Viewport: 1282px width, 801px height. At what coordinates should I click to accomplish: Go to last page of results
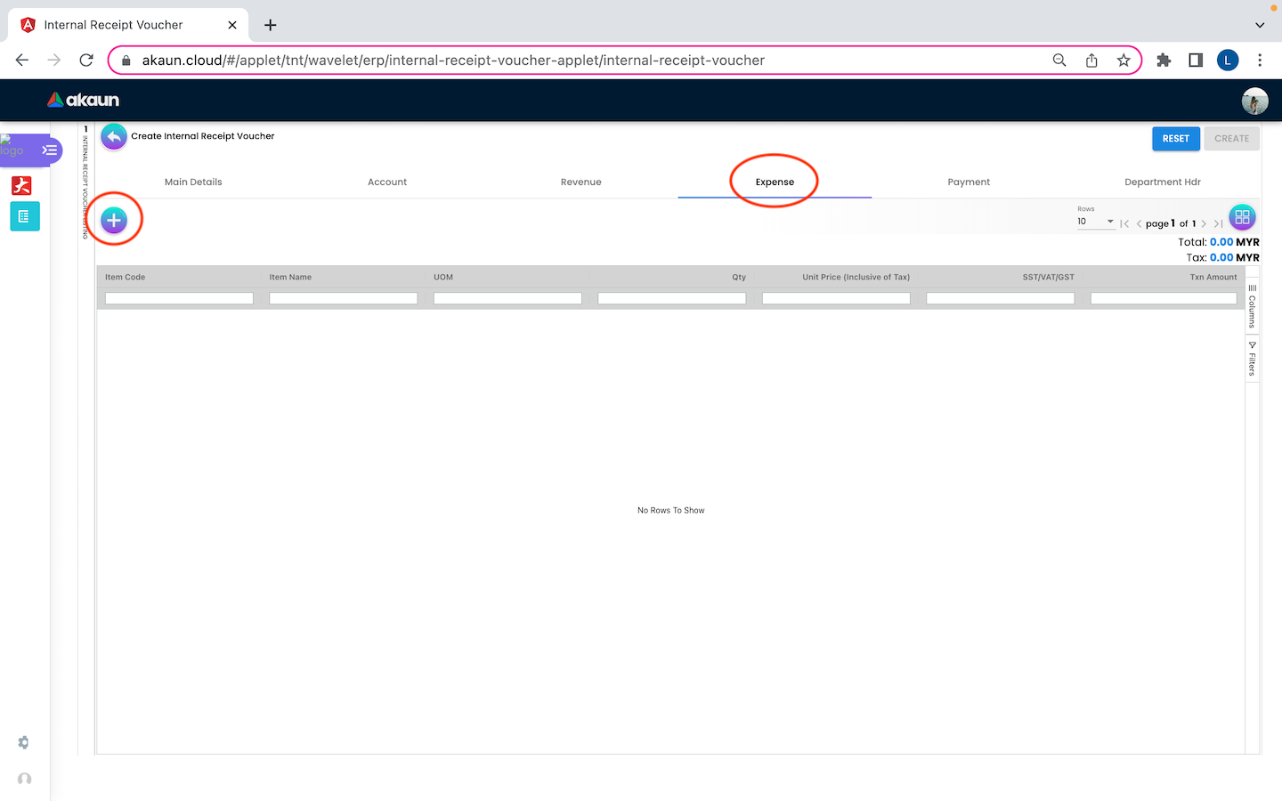pyautogui.click(x=1218, y=223)
